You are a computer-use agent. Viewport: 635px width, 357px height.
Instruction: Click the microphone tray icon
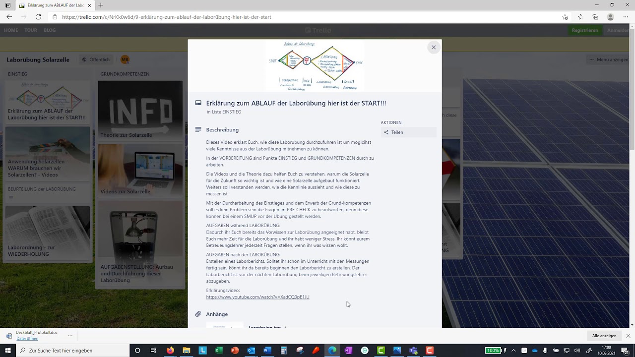545,351
